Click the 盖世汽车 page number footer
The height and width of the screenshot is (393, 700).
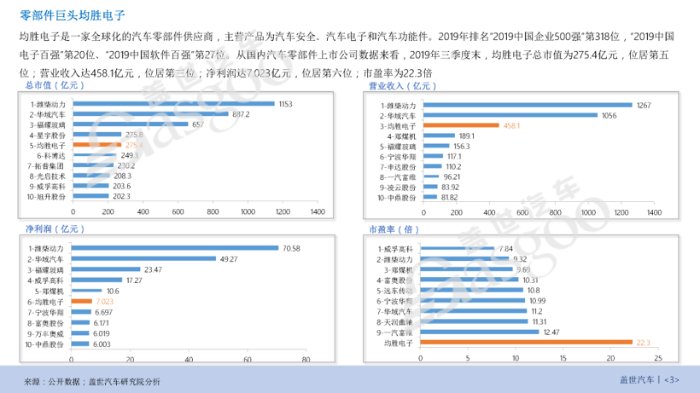click(650, 379)
